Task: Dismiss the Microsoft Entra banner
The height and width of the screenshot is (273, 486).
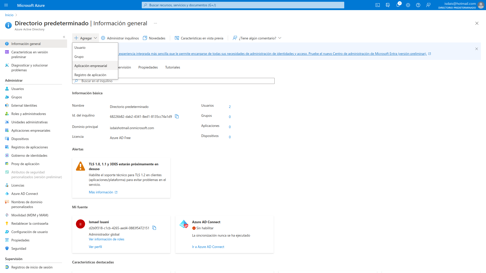Action: coord(477,49)
